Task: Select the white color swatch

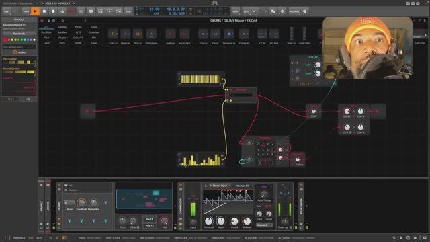Action: tap(34, 40)
